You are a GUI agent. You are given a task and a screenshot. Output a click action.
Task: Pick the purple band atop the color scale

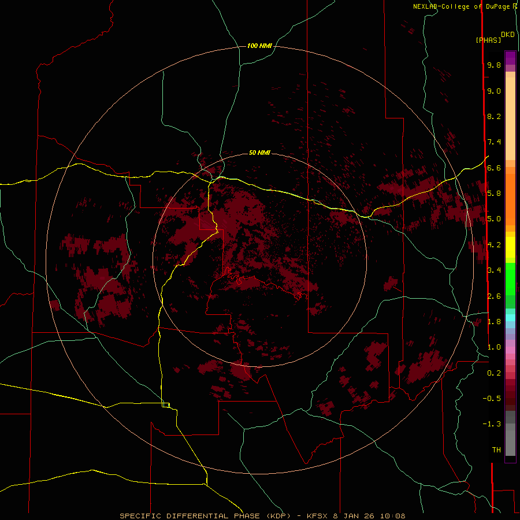[510, 58]
